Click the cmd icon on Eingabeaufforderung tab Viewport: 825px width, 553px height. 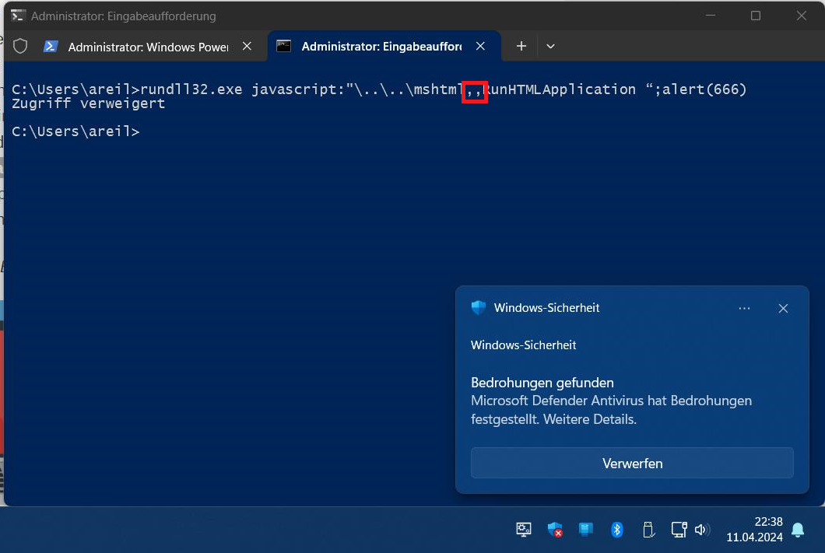coord(283,46)
